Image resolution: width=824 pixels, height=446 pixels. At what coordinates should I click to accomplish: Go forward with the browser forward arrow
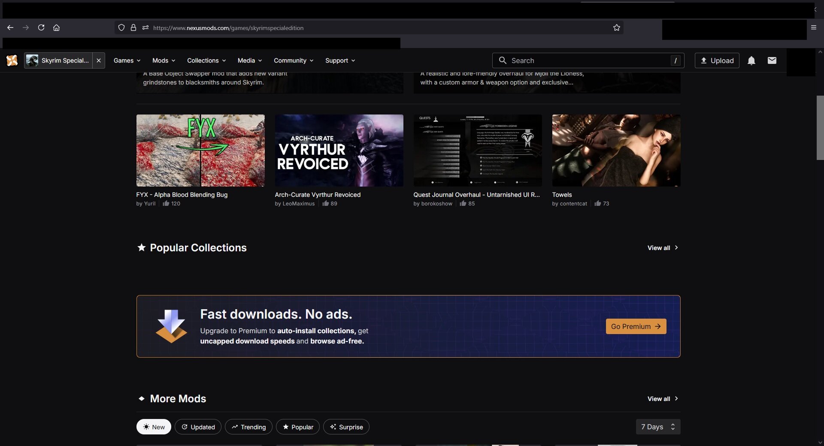(x=26, y=27)
